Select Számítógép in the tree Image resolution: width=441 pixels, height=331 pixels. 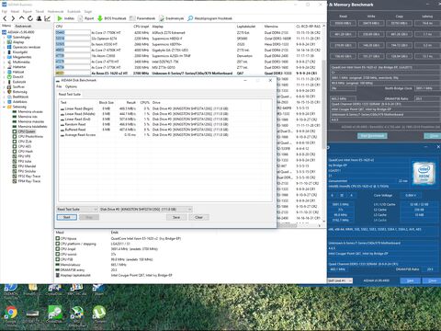pos(21,37)
